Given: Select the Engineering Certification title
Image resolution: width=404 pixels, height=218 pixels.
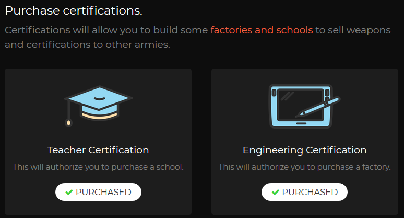Looking at the screenshot, I should click(304, 150).
